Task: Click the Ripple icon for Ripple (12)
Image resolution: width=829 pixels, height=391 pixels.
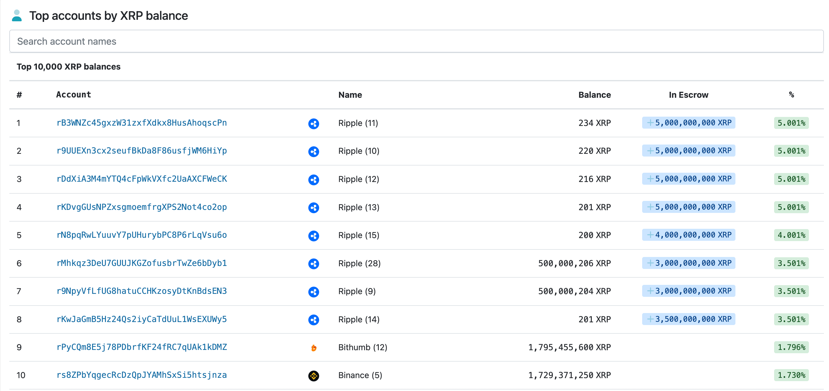Action: [x=313, y=180]
